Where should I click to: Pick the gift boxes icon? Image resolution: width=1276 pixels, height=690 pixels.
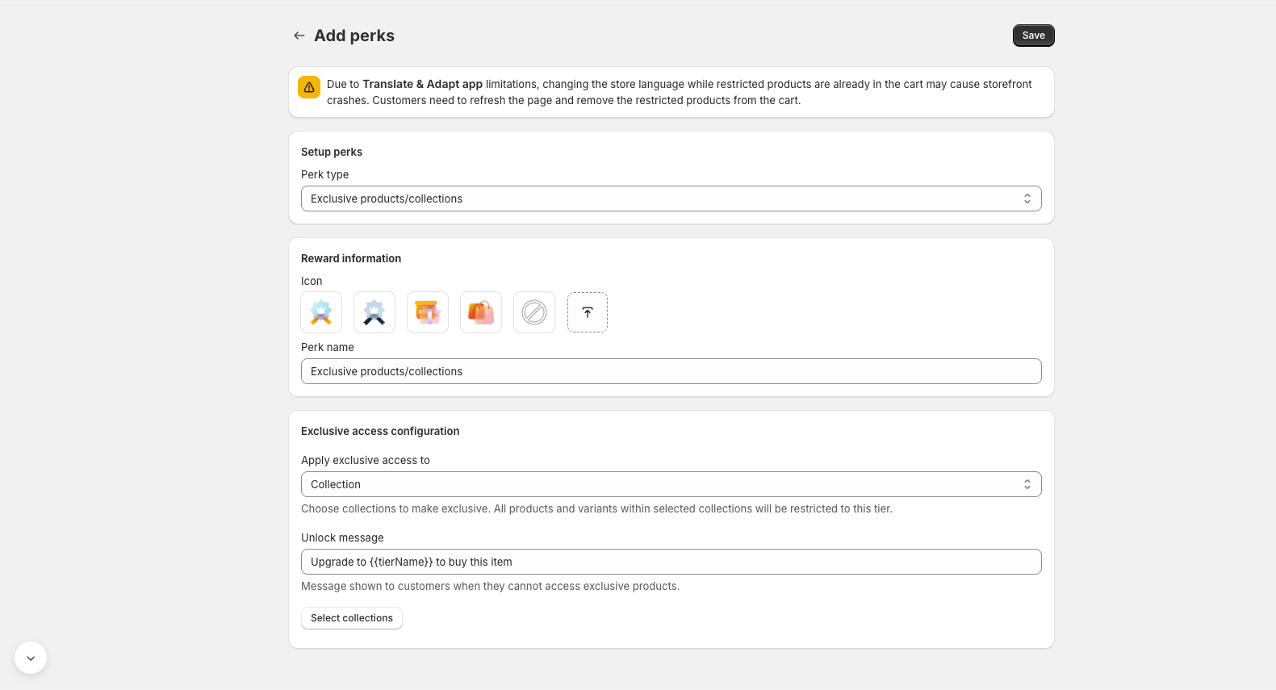428,312
